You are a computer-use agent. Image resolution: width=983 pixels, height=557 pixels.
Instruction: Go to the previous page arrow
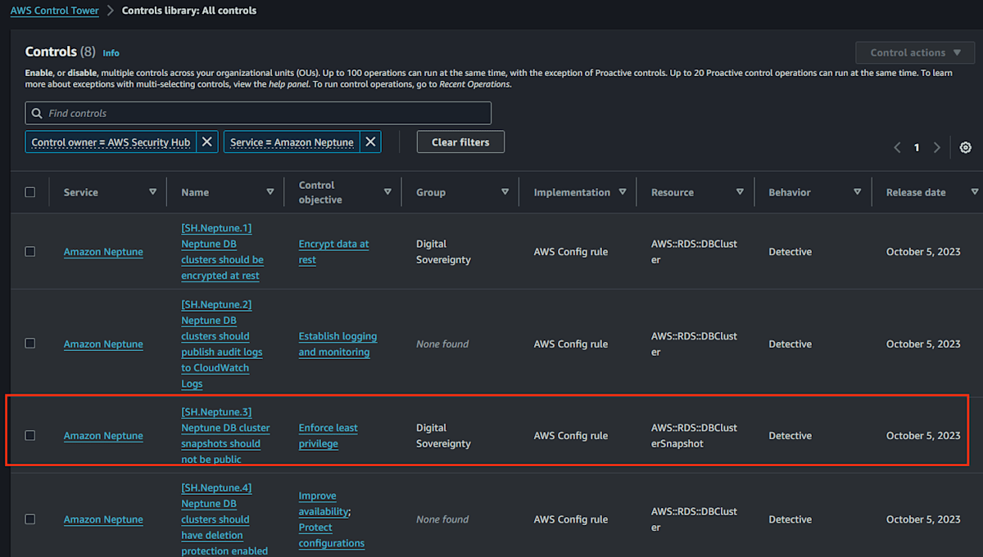[897, 147]
